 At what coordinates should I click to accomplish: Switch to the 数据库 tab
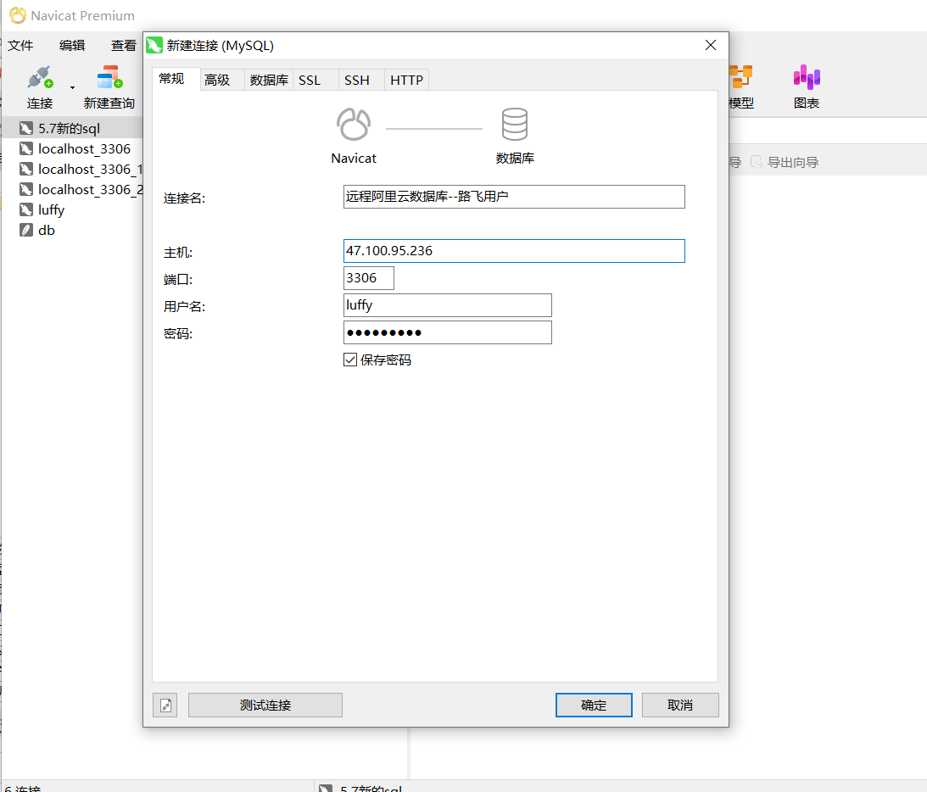tap(269, 81)
